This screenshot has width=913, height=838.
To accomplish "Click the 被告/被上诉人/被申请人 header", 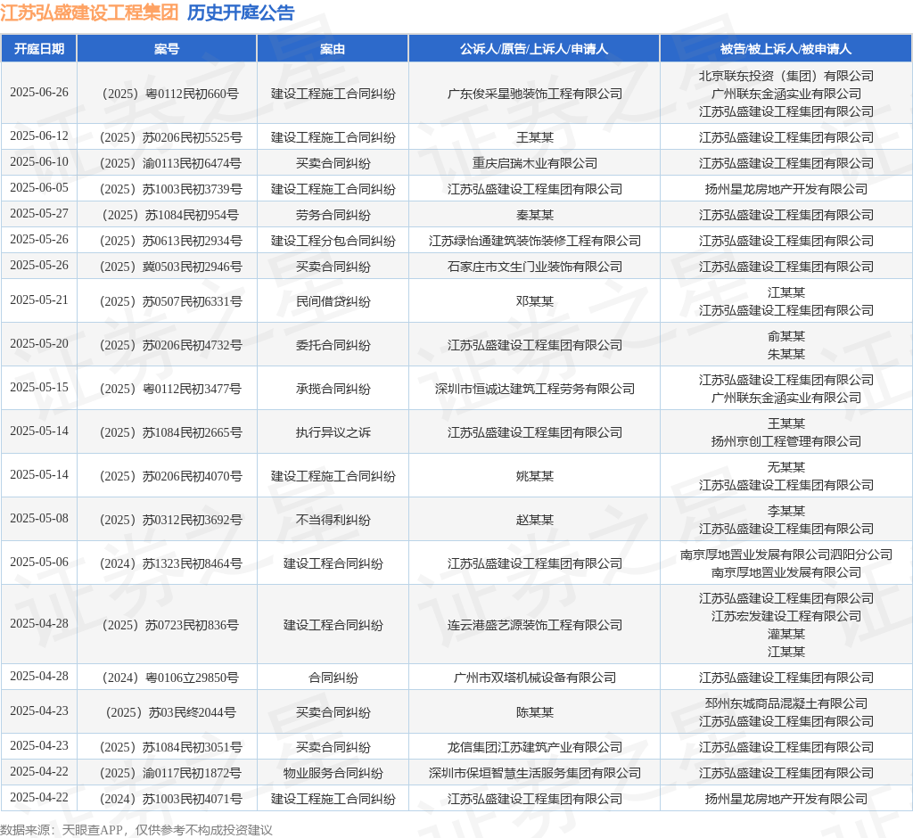I will (786, 49).
